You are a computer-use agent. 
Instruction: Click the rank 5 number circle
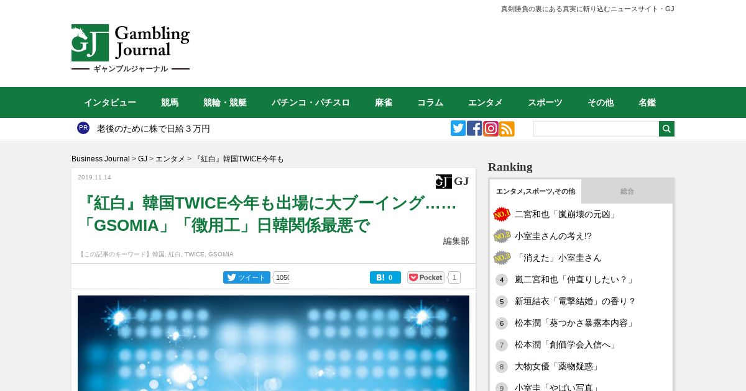(x=502, y=302)
